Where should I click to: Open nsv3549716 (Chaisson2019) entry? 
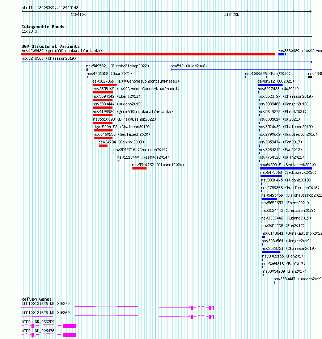pos(140,150)
